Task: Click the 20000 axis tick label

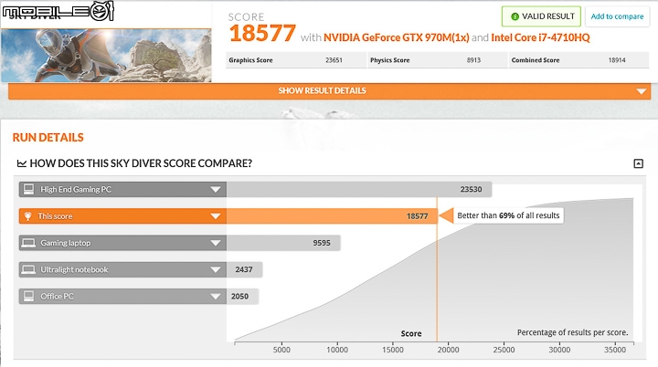Action: pos(448,350)
